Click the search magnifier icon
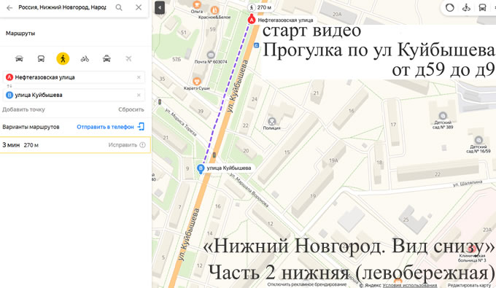 (x=119, y=7)
